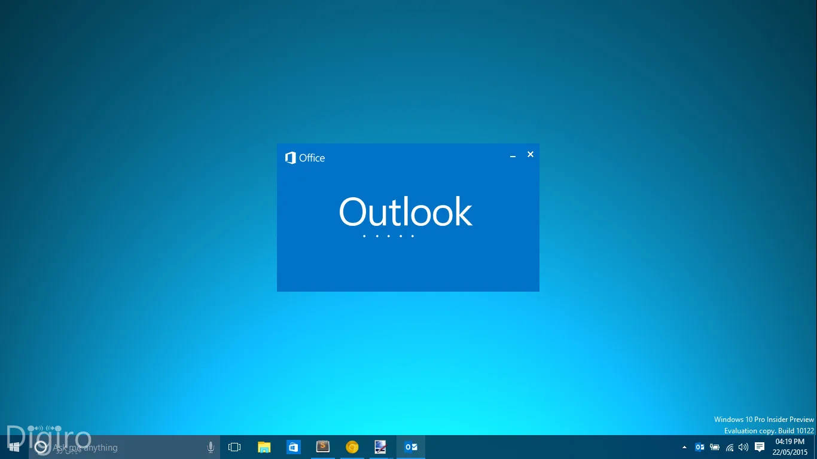
Task: Switch to Sublime Text on the taskbar
Action: coord(323,447)
